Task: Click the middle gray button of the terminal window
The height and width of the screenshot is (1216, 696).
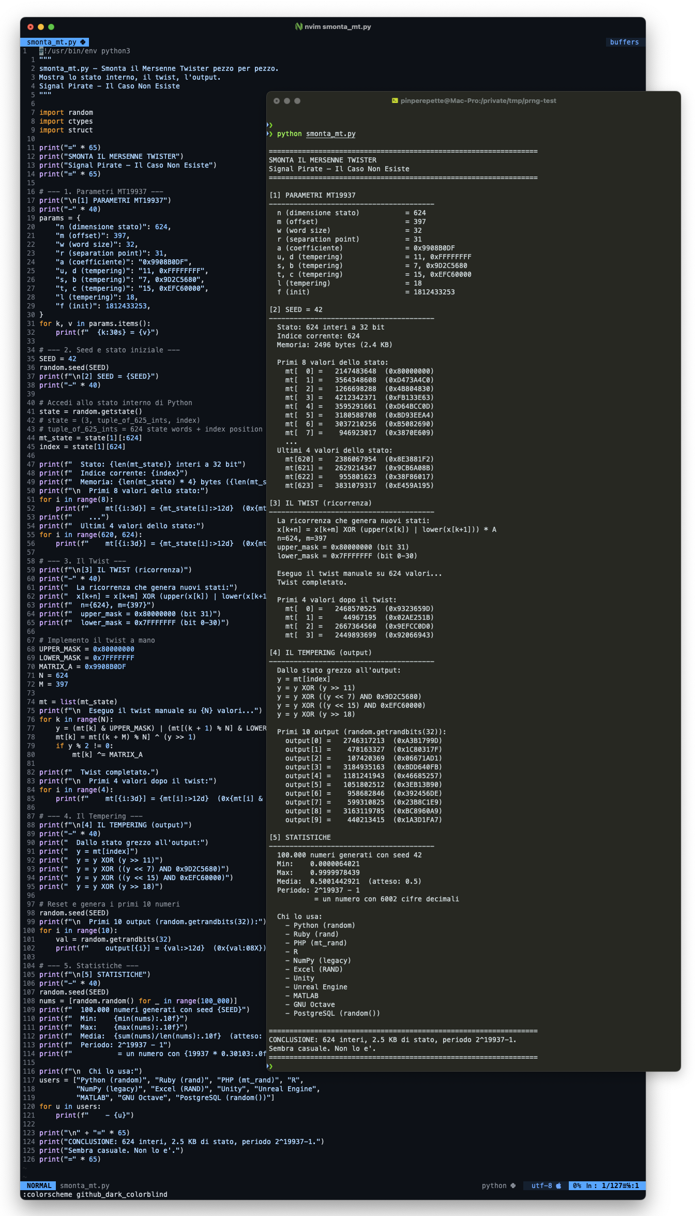Action: [287, 101]
